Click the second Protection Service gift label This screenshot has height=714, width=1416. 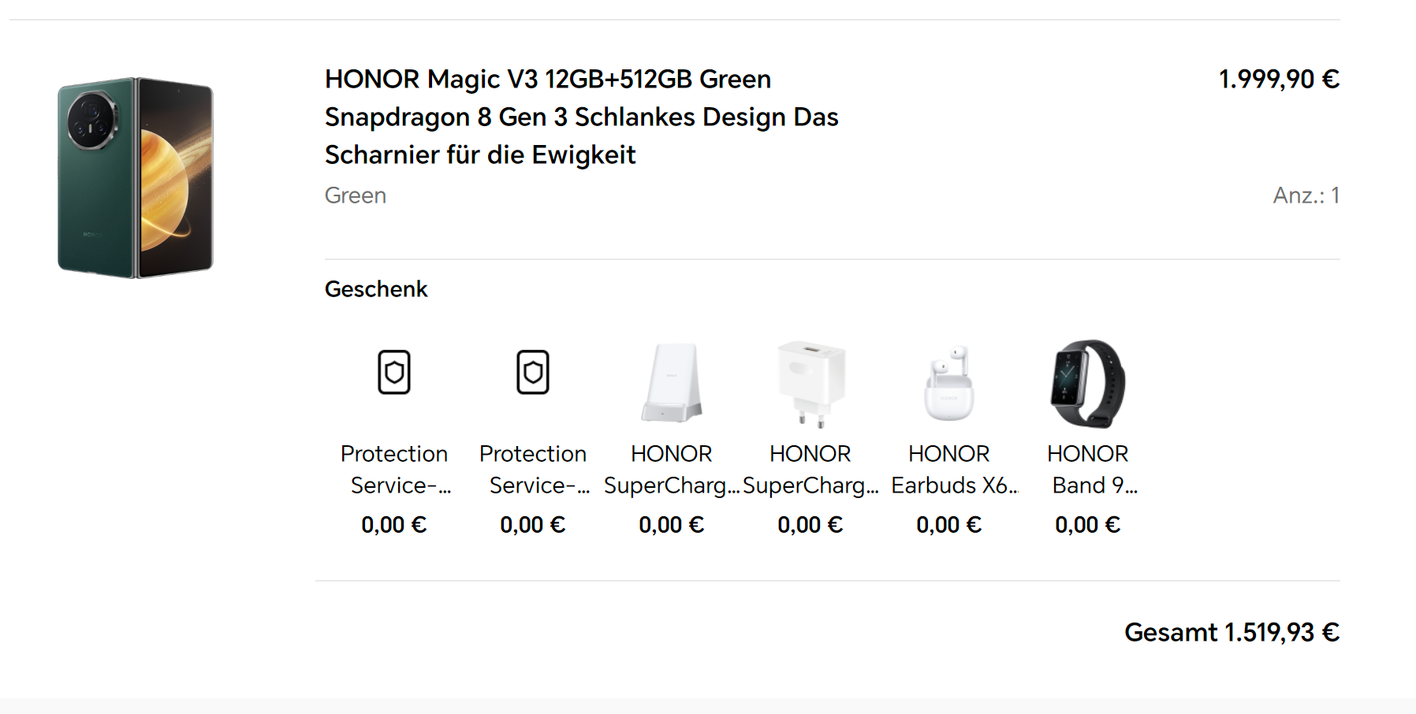(x=533, y=470)
